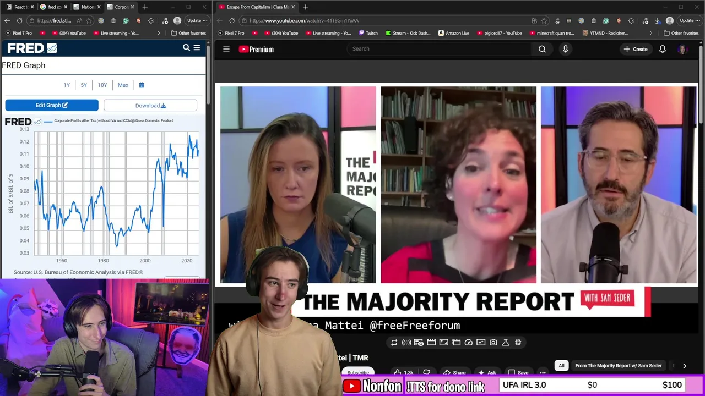Select the 5Y range on FRED graph
This screenshot has width=705, height=396.
point(84,85)
